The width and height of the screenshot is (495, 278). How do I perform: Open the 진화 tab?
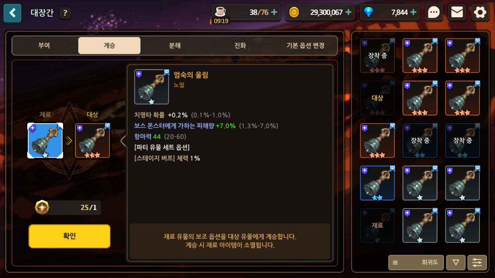click(x=240, y=45)
